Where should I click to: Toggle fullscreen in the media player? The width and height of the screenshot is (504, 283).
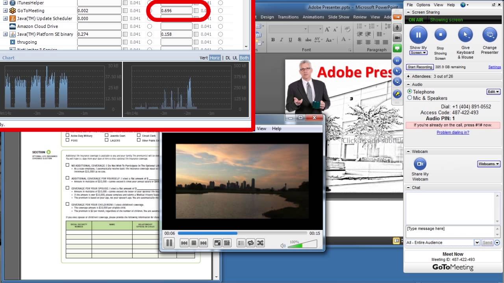pyautogui.click(x=217, y=243)
